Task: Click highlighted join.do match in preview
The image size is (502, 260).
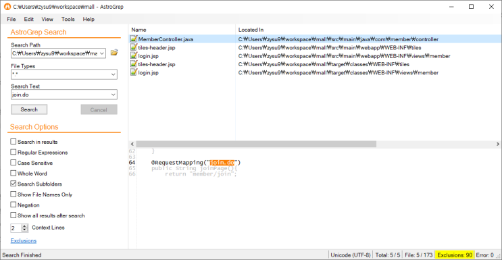Action: [x=222, y=163]
